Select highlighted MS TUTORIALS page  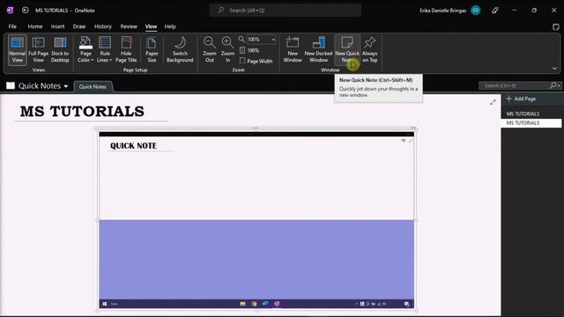tap(531, 123)
